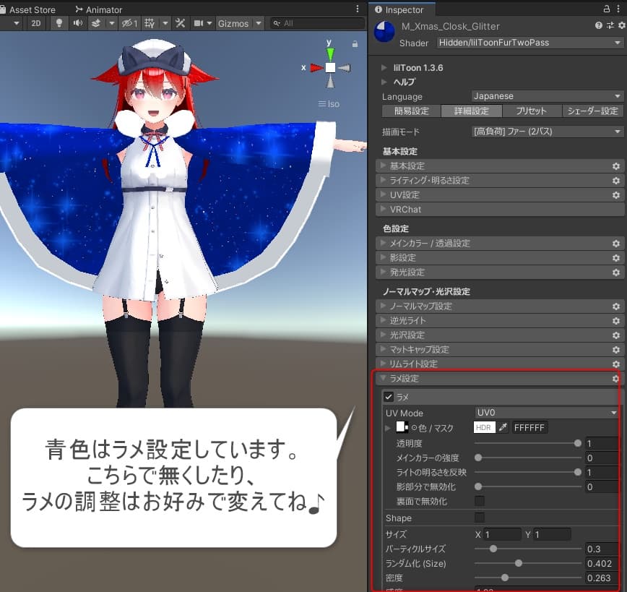
Task: Uncheck the ラメ enable checkbox
Action: (390, 397)
